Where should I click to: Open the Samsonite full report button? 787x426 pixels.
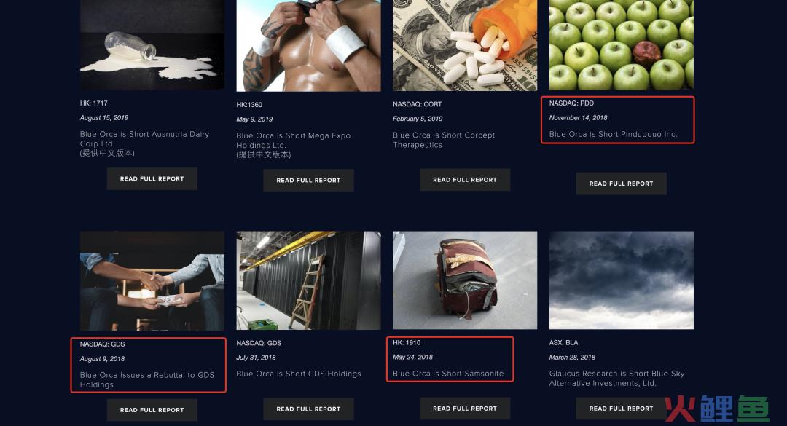coord(465,409)
